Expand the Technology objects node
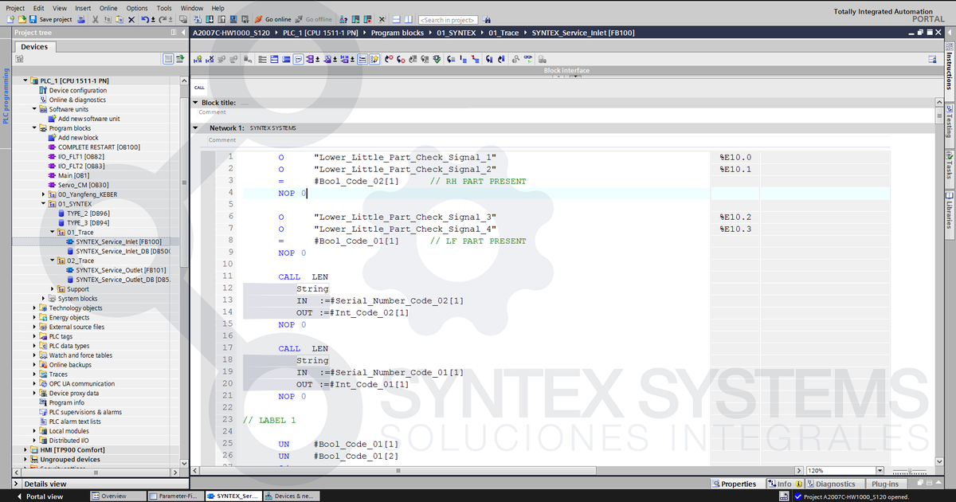 pos(34,308)
